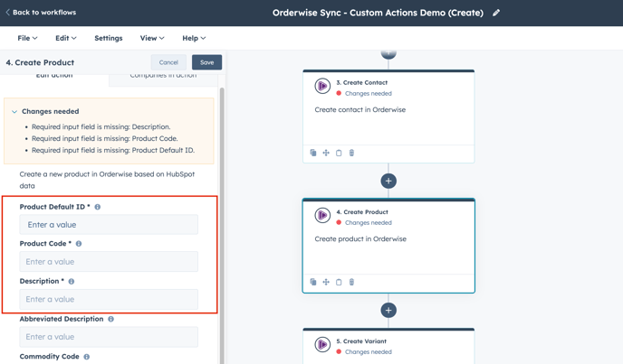Collapse the Changes needed warning
Image resolution: width=623 pixels, height=364 pixels.
(14, 112)
